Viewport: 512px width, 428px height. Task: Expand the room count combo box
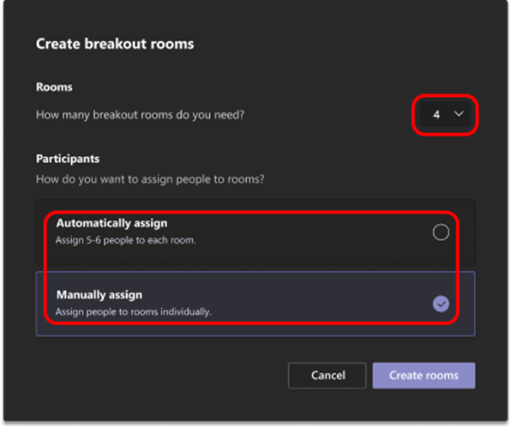pyautogui.click(x=445, y=114)
